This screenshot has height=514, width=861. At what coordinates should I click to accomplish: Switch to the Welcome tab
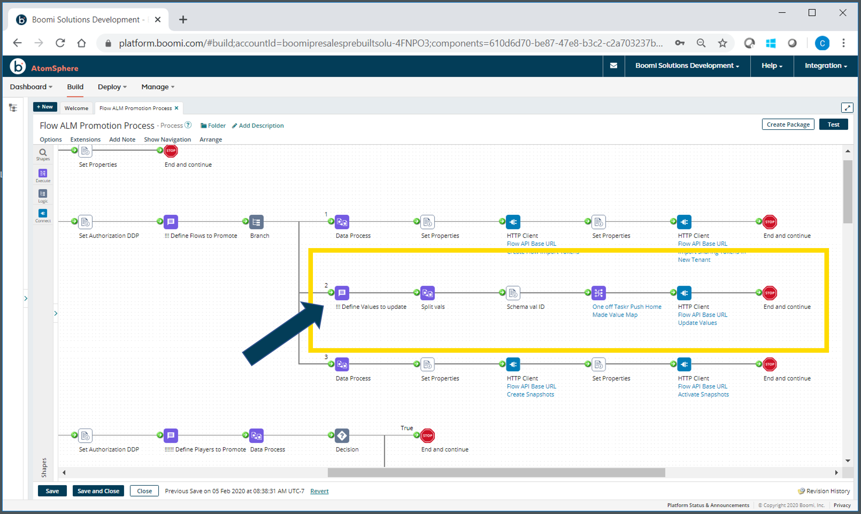click(76, 108)
